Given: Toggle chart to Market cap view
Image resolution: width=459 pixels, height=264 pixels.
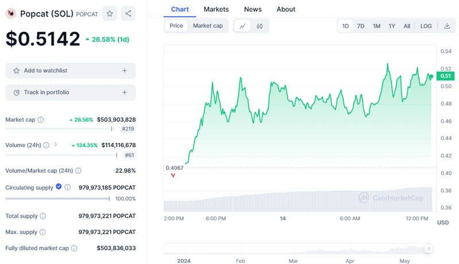Looking at the screenshot, I should pos(208,26).
